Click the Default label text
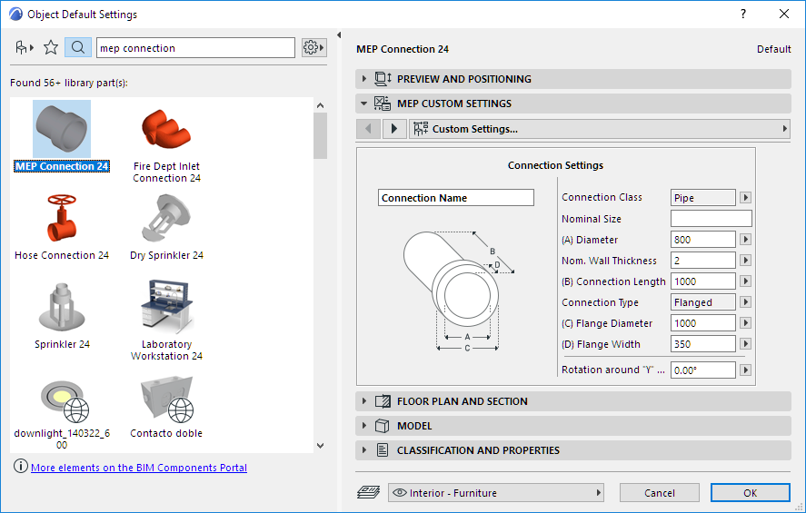 [773, 49]
